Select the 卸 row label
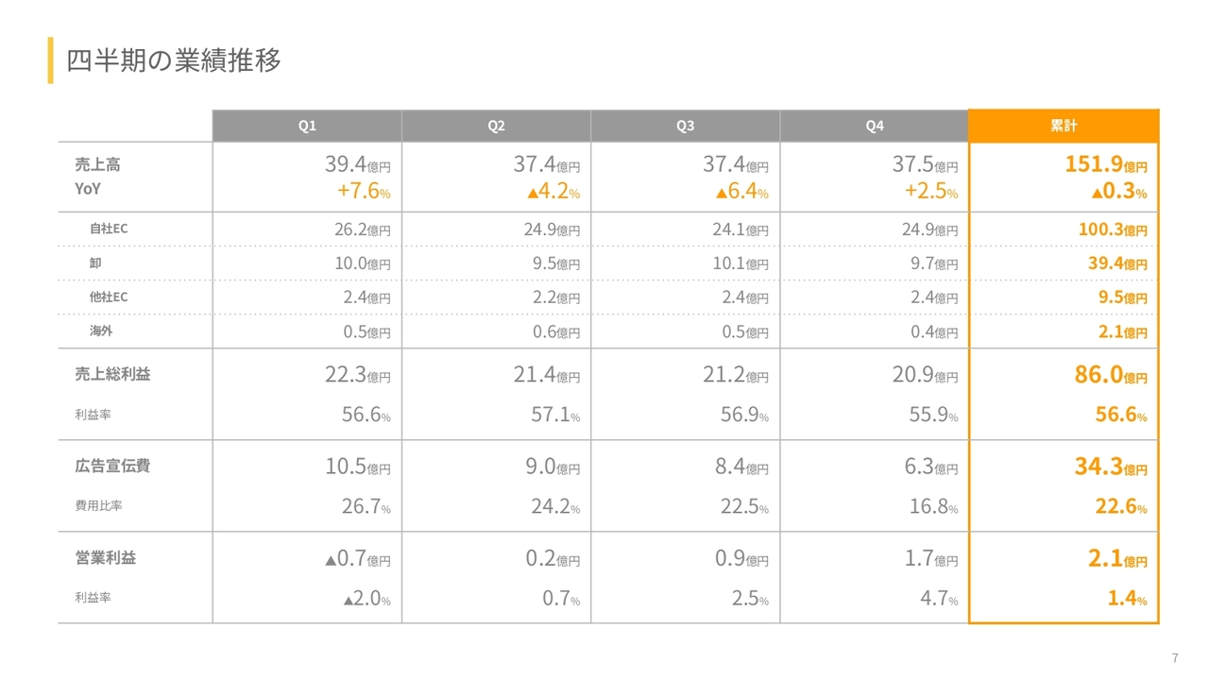1209x680 pixels. point(95,263)
